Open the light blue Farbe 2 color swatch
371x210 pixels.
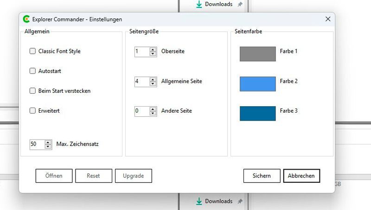(x=258, y=84)
